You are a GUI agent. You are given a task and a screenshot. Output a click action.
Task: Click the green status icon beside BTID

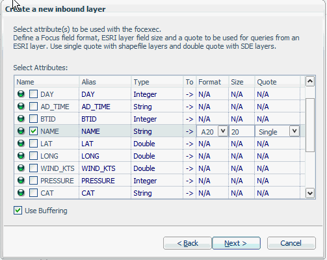coord(21,119)
